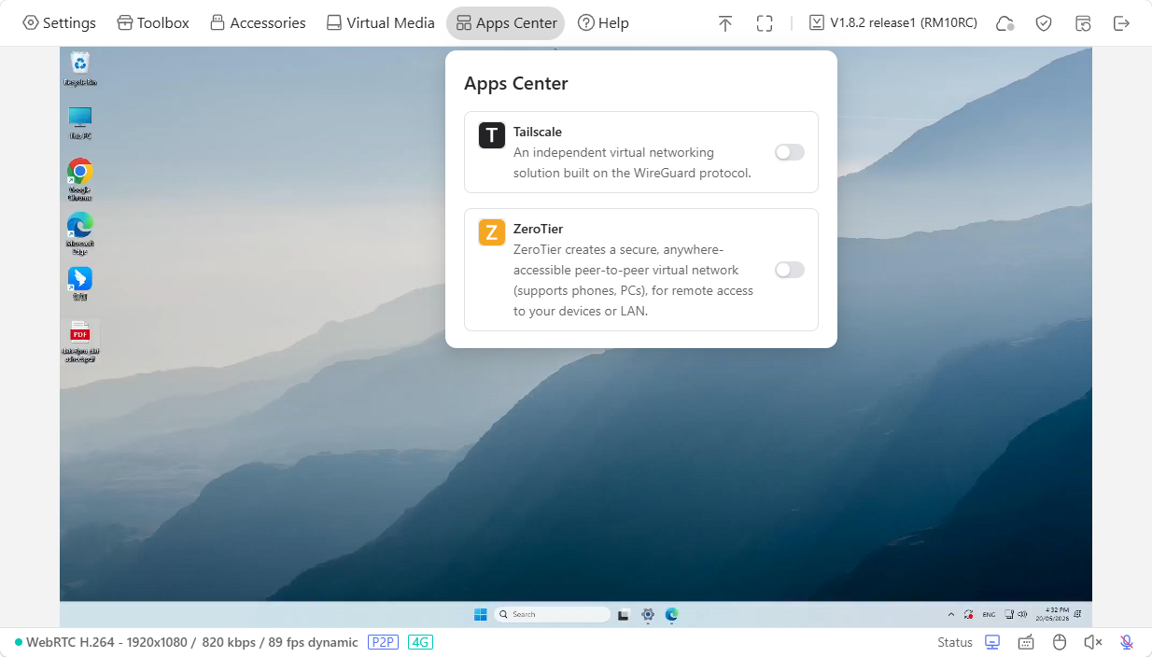Click the Tailscale black T logo
The height and width of the screenshot is (657, 1152).
point(492,135)
